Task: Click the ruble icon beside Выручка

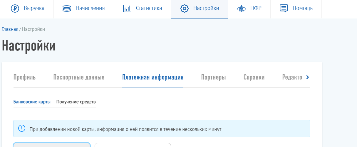Action: click(x=15, y=9)
